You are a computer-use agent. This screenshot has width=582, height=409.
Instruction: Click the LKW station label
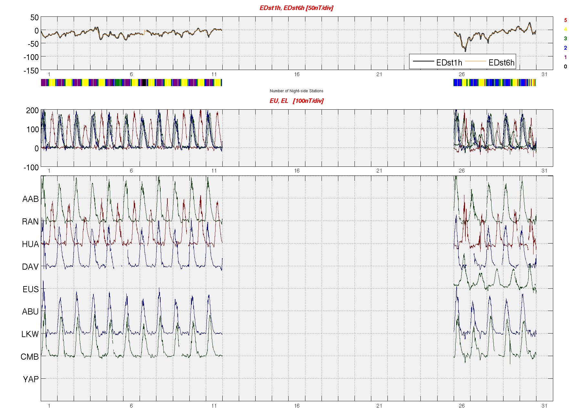click(x=30, y=334)
